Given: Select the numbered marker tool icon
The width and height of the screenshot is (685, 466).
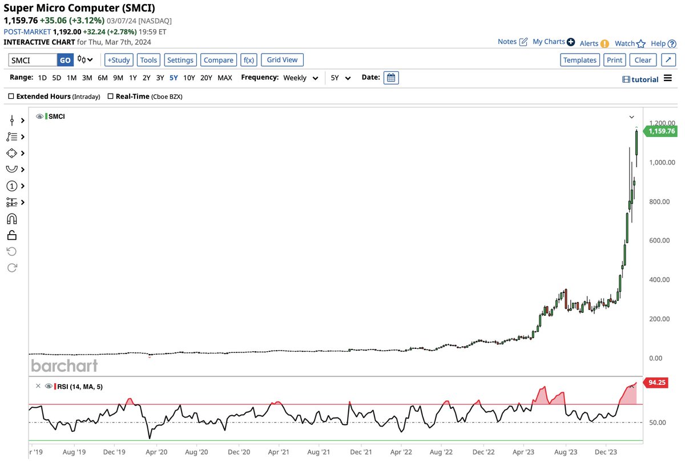Looking at the screenshot, I should [12, 186].
